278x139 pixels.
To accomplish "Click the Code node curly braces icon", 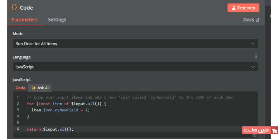I will (14, 7).
